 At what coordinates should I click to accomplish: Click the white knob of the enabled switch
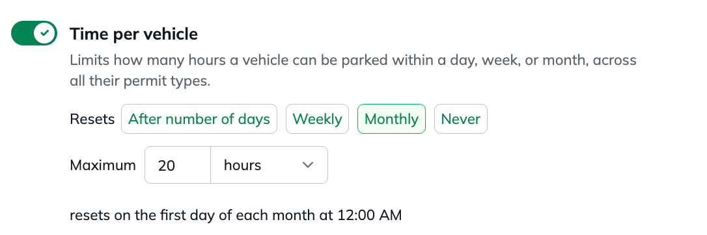pos(45,33)
